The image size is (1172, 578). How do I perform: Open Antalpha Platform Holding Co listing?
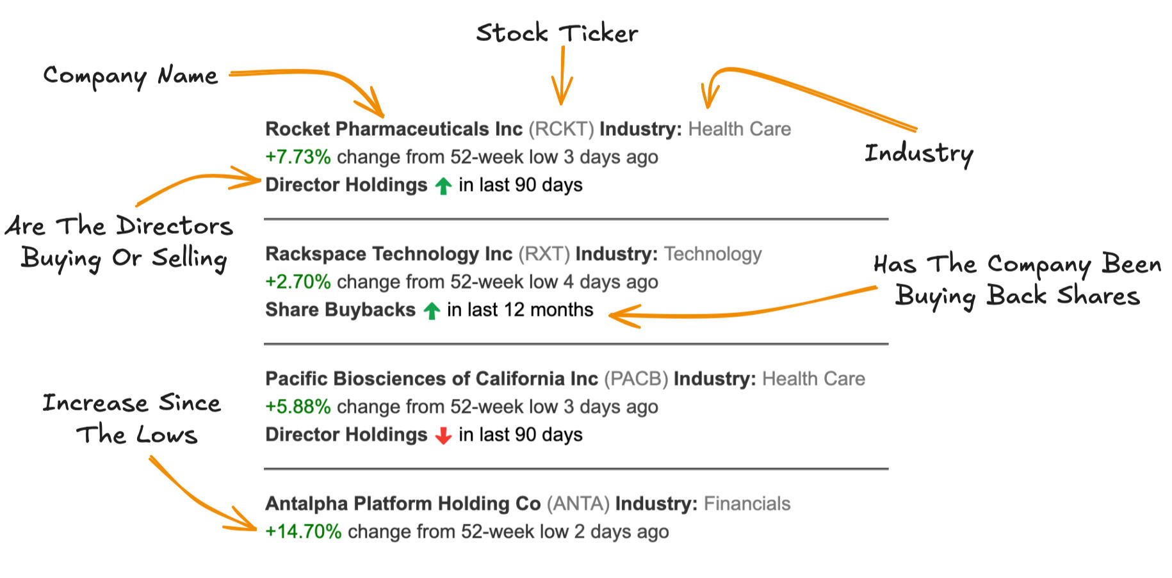coord(403,504)
